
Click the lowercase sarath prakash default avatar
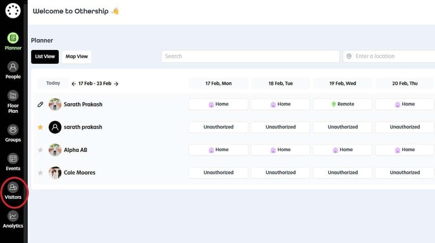point(55,127)
